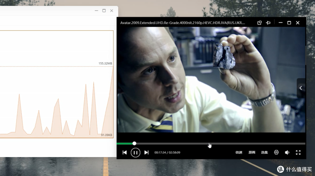Minimize the video player window
315x176 pixels.
(x=281, y=23)
